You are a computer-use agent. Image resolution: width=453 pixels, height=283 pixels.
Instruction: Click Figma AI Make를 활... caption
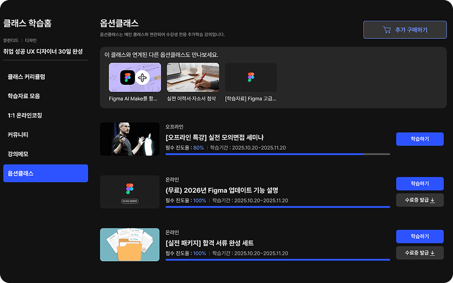pyautogui.click(x=133, y=99)
